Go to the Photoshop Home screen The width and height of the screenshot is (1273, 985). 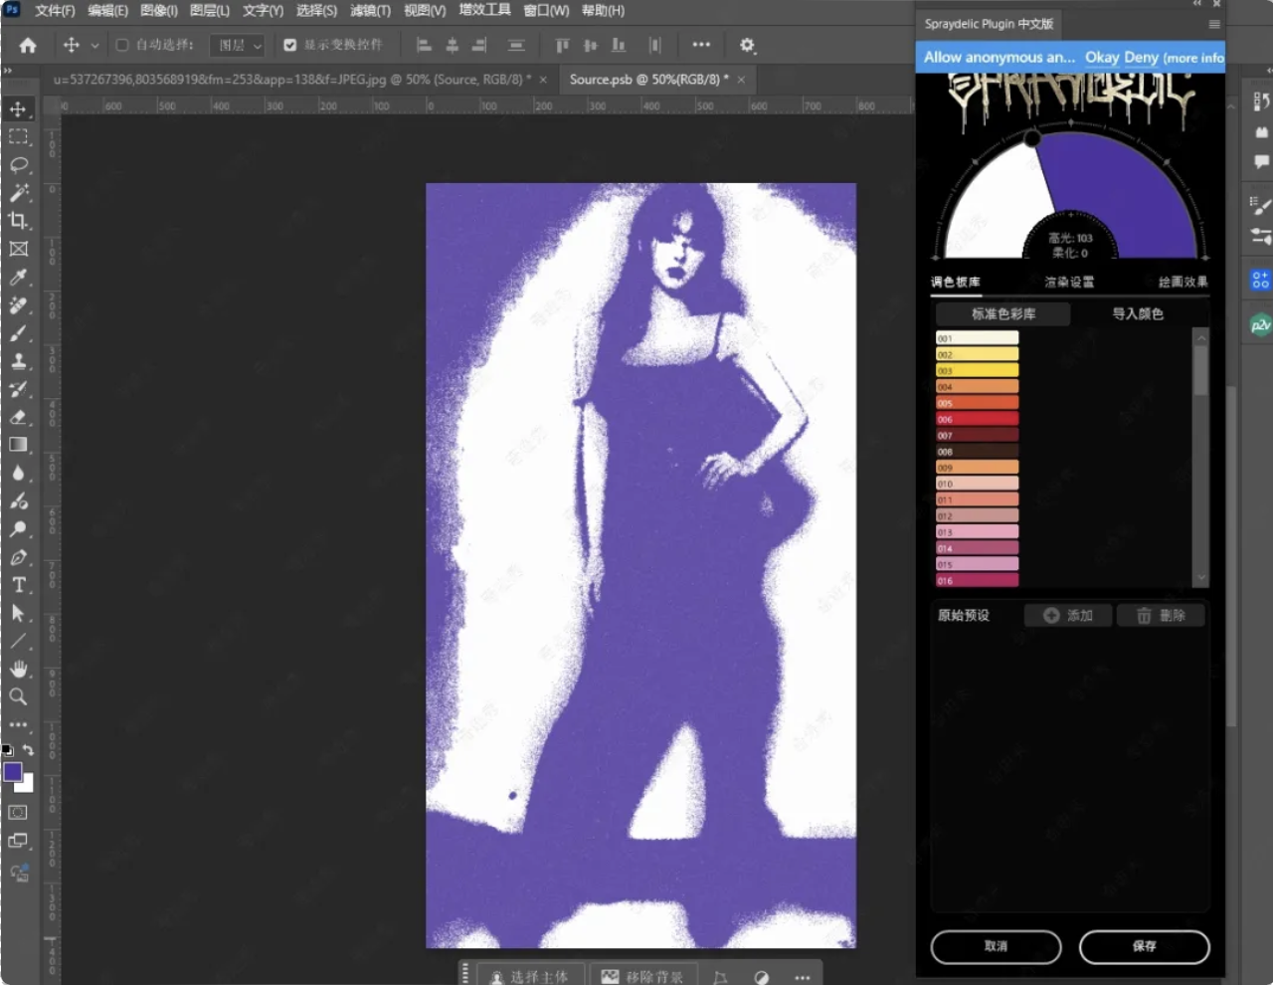click(28, 45)
